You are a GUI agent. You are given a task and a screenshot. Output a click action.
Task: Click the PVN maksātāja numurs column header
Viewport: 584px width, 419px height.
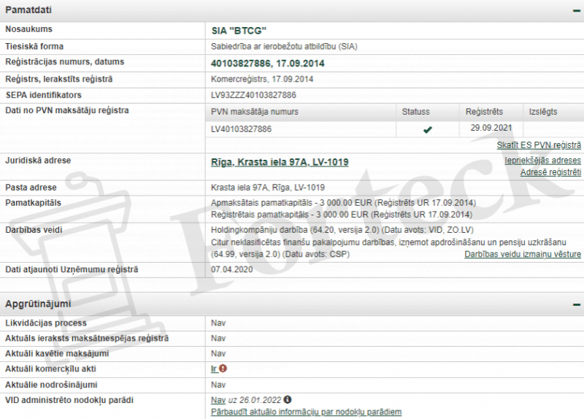[x=255, y=112]
